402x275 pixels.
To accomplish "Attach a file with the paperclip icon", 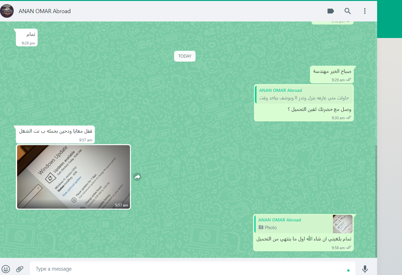I will click(x=20, y=269).
